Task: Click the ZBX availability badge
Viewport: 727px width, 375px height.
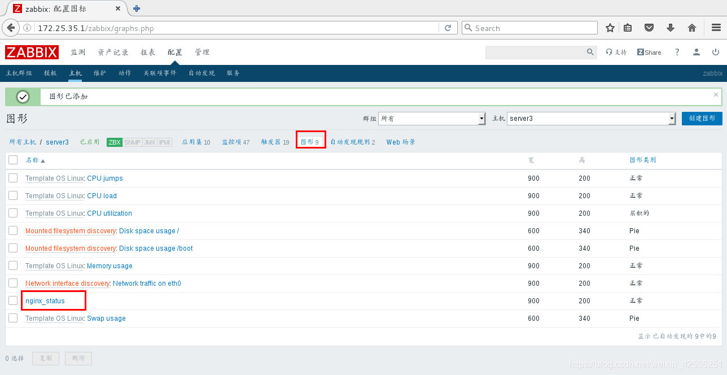Action: click(x=115, y=142)
